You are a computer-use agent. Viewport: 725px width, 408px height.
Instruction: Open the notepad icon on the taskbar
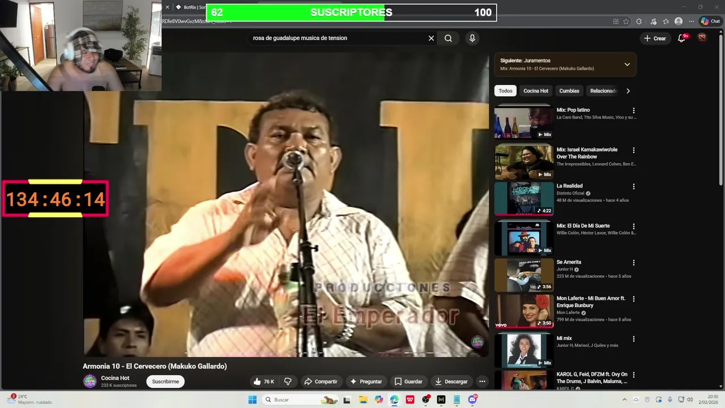point(457,399)
